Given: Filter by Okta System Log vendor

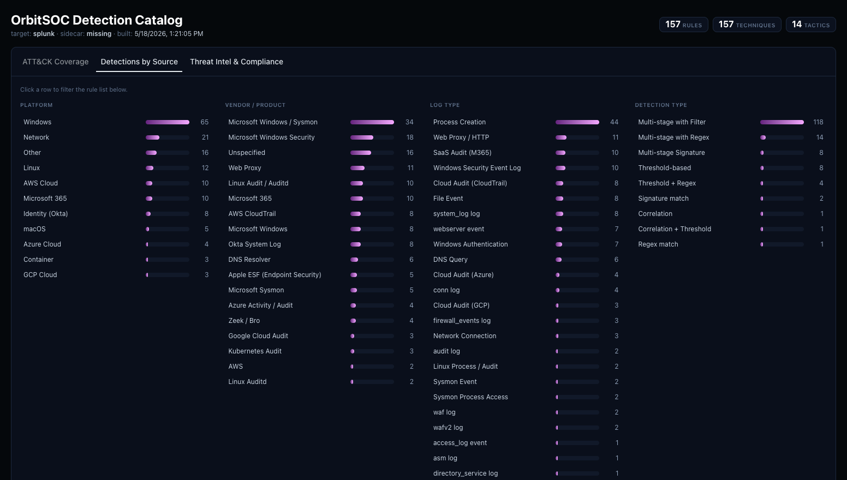Looking at the screenshot, I should [321, 244].
